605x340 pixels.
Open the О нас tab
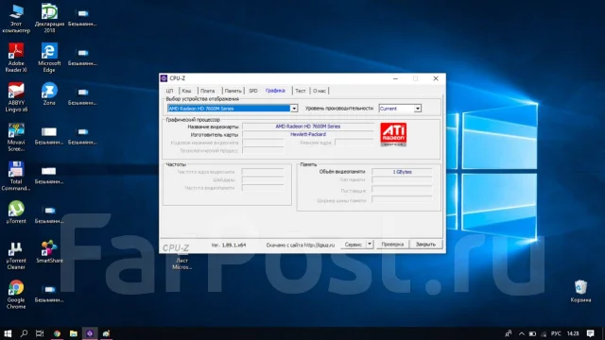pyautogui.click(x=320, y=91)
